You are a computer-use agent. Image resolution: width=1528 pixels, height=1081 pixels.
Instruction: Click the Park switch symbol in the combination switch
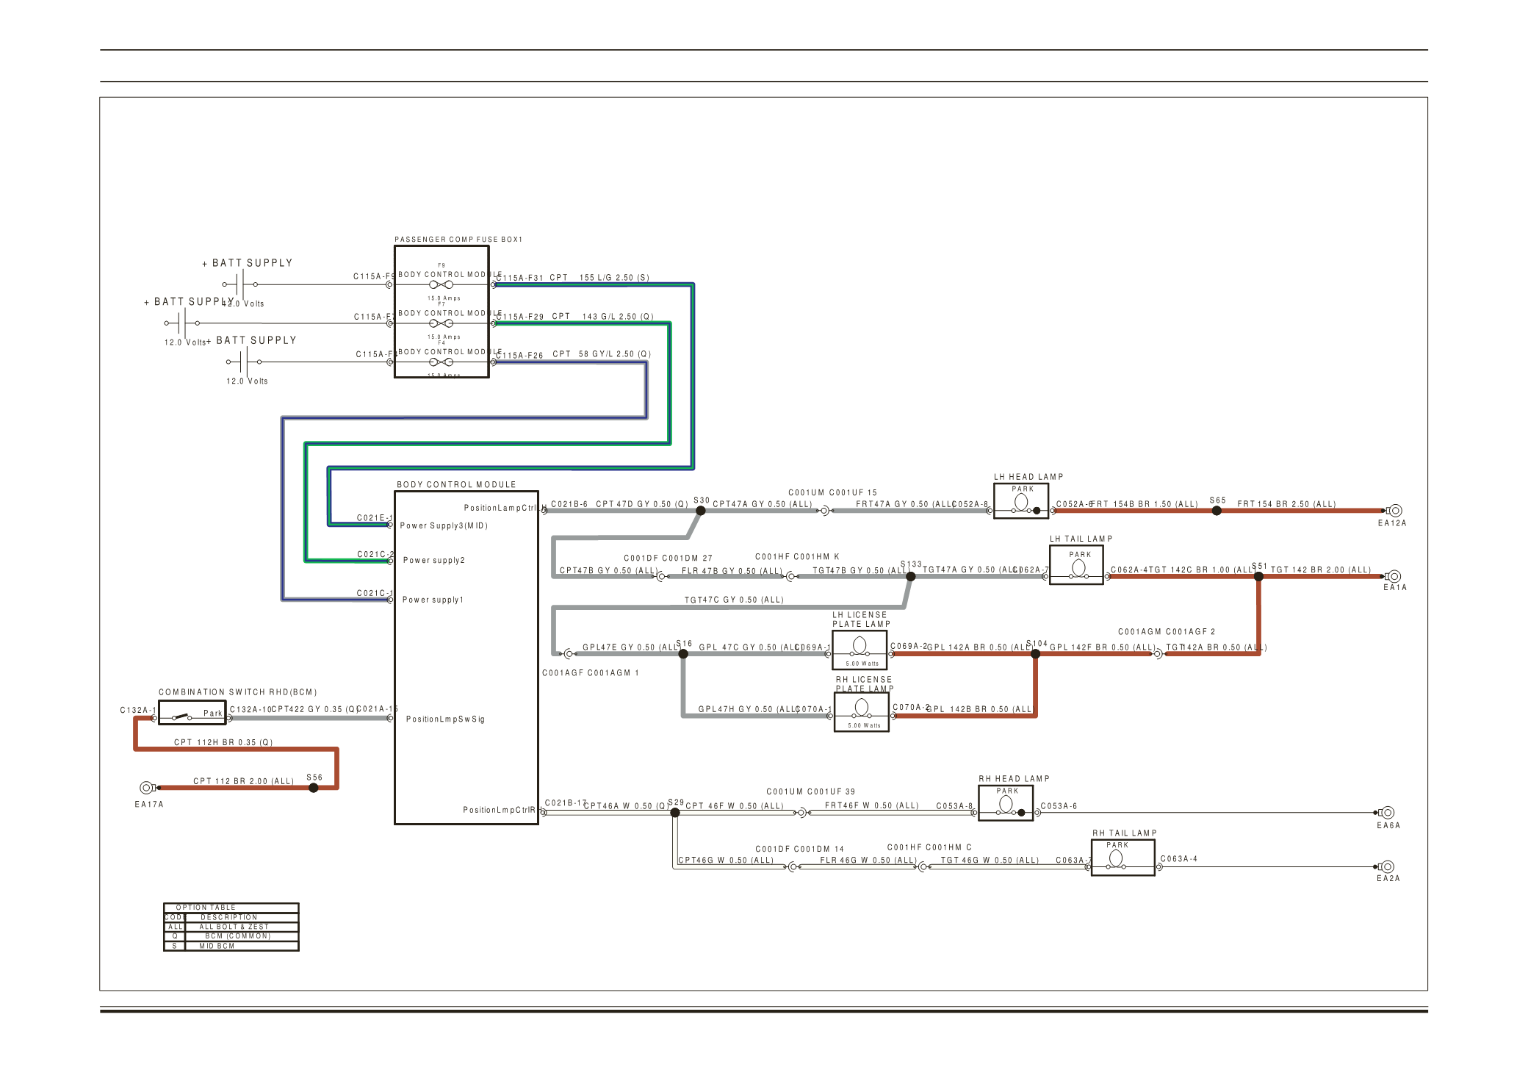[x=181, y=716]
